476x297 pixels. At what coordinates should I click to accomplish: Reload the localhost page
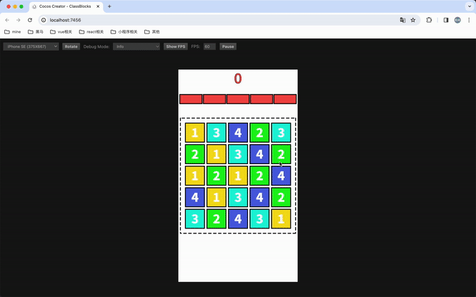[x=30, y=20]
